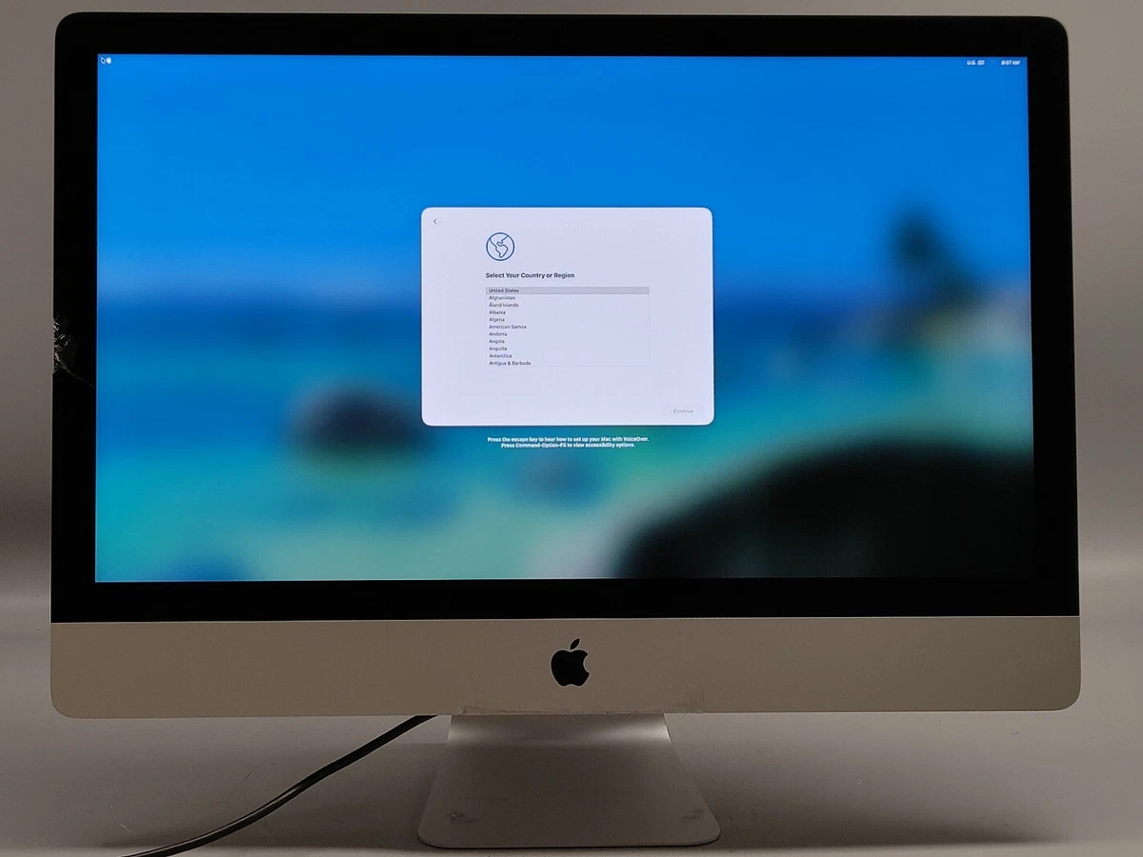Select Andorra in the country list

568,334
